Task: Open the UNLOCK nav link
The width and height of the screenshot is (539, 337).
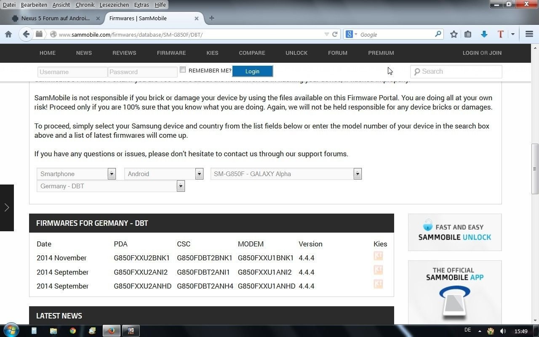Action: click(x=296, y=53)
